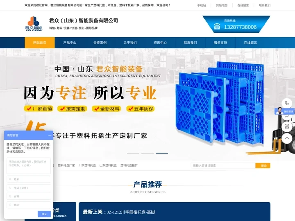The image size is (295, 221).
Task: Click the telephone icon beside hotline number
Action: 217,26
